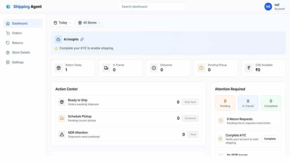The image size is (290, 163).
Task: Select the Pending attention tile
Action: (x=225, y=103)
